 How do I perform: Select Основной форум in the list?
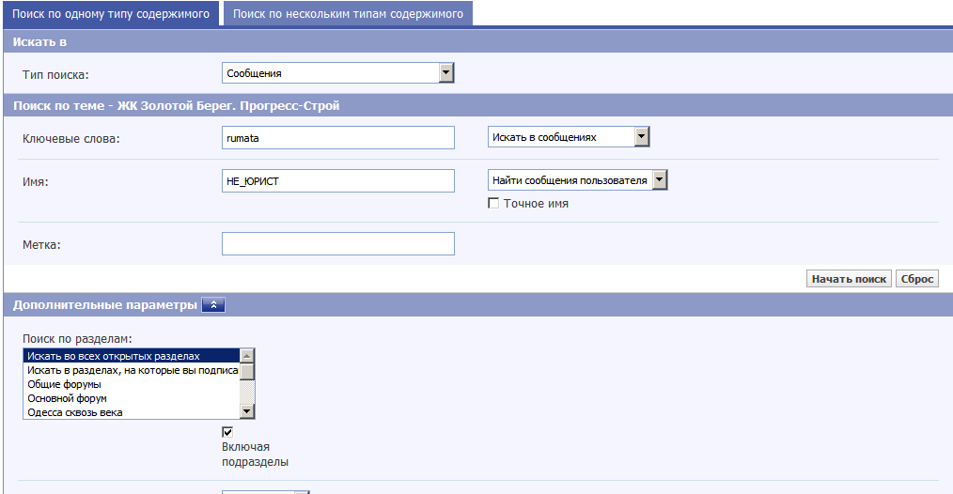[x=132, y=398]
